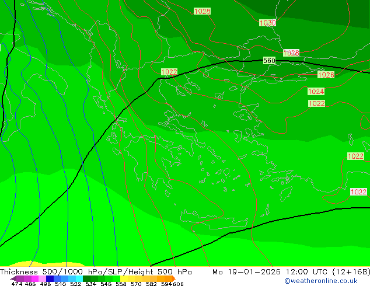Image resolution: width=370 pixels, height=286 pixels.
Task: Click the forecast date 'Mo 19-01-2026 12:00 UTC'
Action: click(x=271, y=272)
